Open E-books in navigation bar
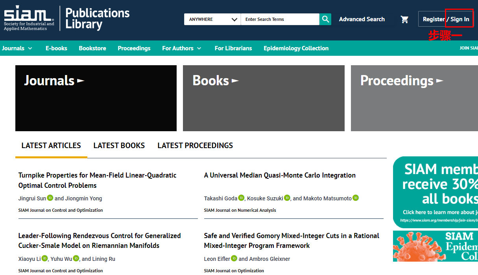Viewport: 478px width, 275px height. pyautogui.click(x=56, y=48)
